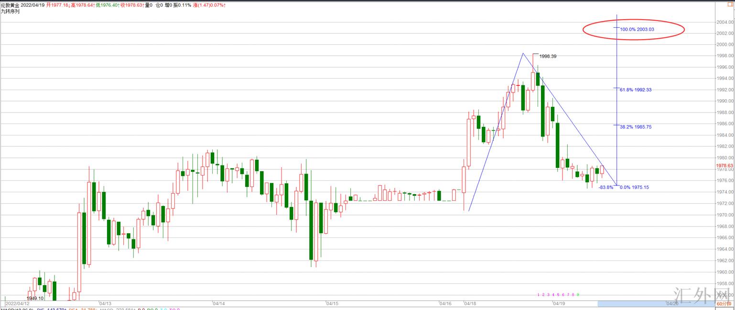The height and width of the screenshot is (310, 735).
Task: Select the 九转序列 indicator label
Action: 10,10
